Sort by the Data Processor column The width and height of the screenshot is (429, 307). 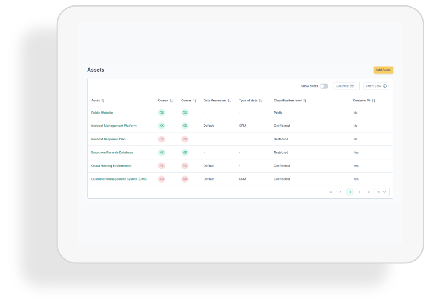point(229,101)
